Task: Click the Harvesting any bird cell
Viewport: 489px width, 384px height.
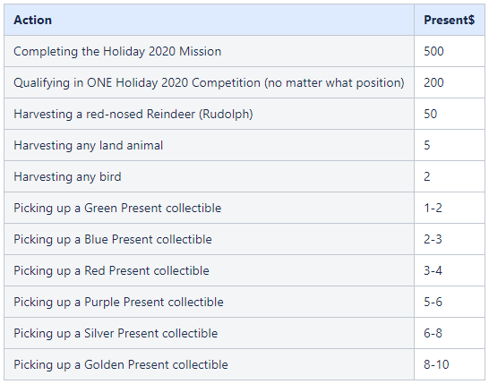Action: [x=209, y=176]
